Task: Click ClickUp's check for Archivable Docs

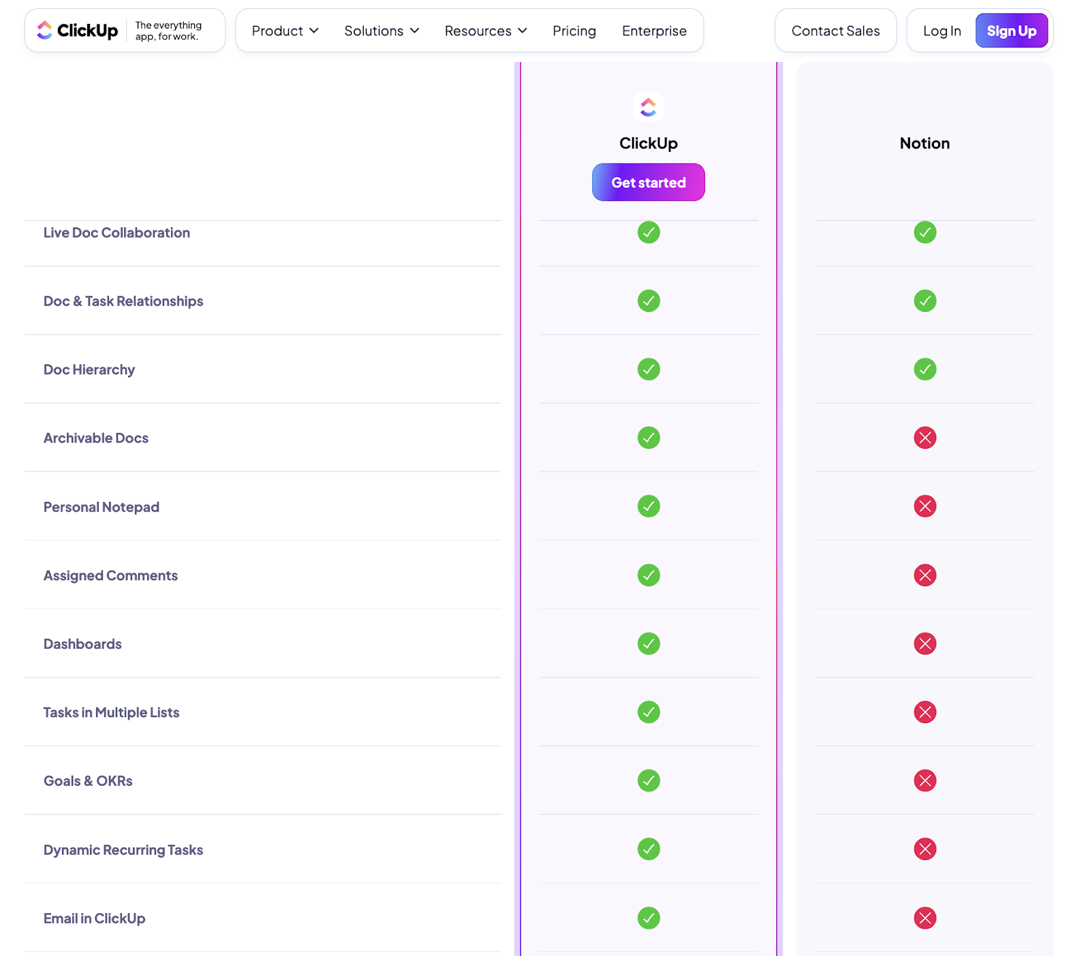Action: [x=649, y=438]
